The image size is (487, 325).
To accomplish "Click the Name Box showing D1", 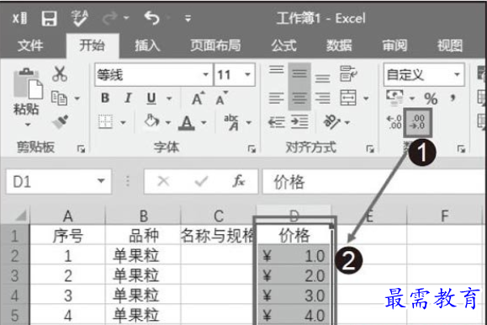I will tap(59, 182).
